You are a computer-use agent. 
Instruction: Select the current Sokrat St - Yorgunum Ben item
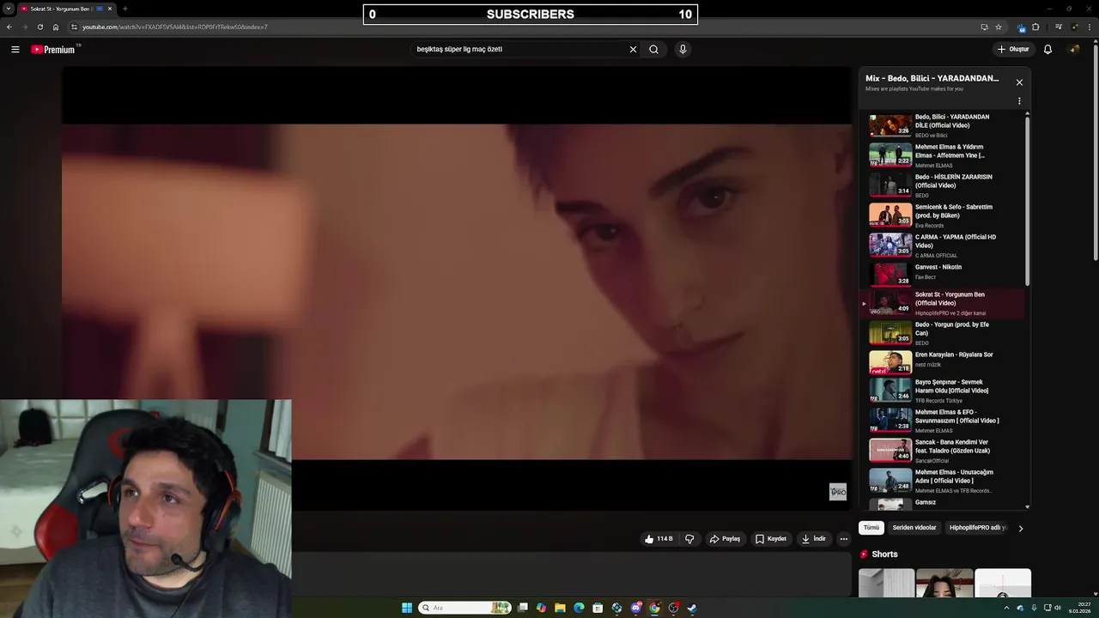click(943, 303)
